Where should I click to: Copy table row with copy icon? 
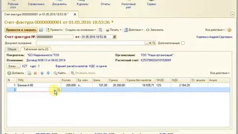point(29,73)
